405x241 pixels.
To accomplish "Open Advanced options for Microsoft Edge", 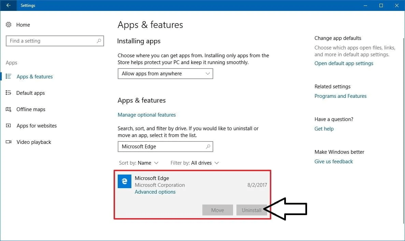I will (155, 192).
